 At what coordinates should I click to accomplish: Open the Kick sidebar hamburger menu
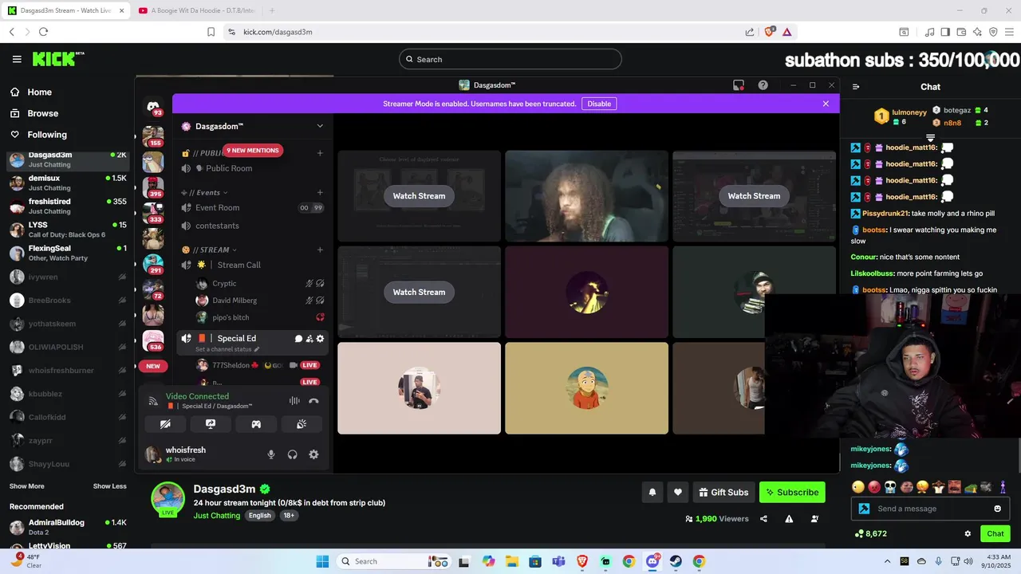click(x=17, y=59)
